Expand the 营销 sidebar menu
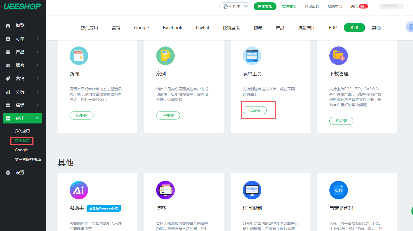413x231 pixels. tap(22, 79)
